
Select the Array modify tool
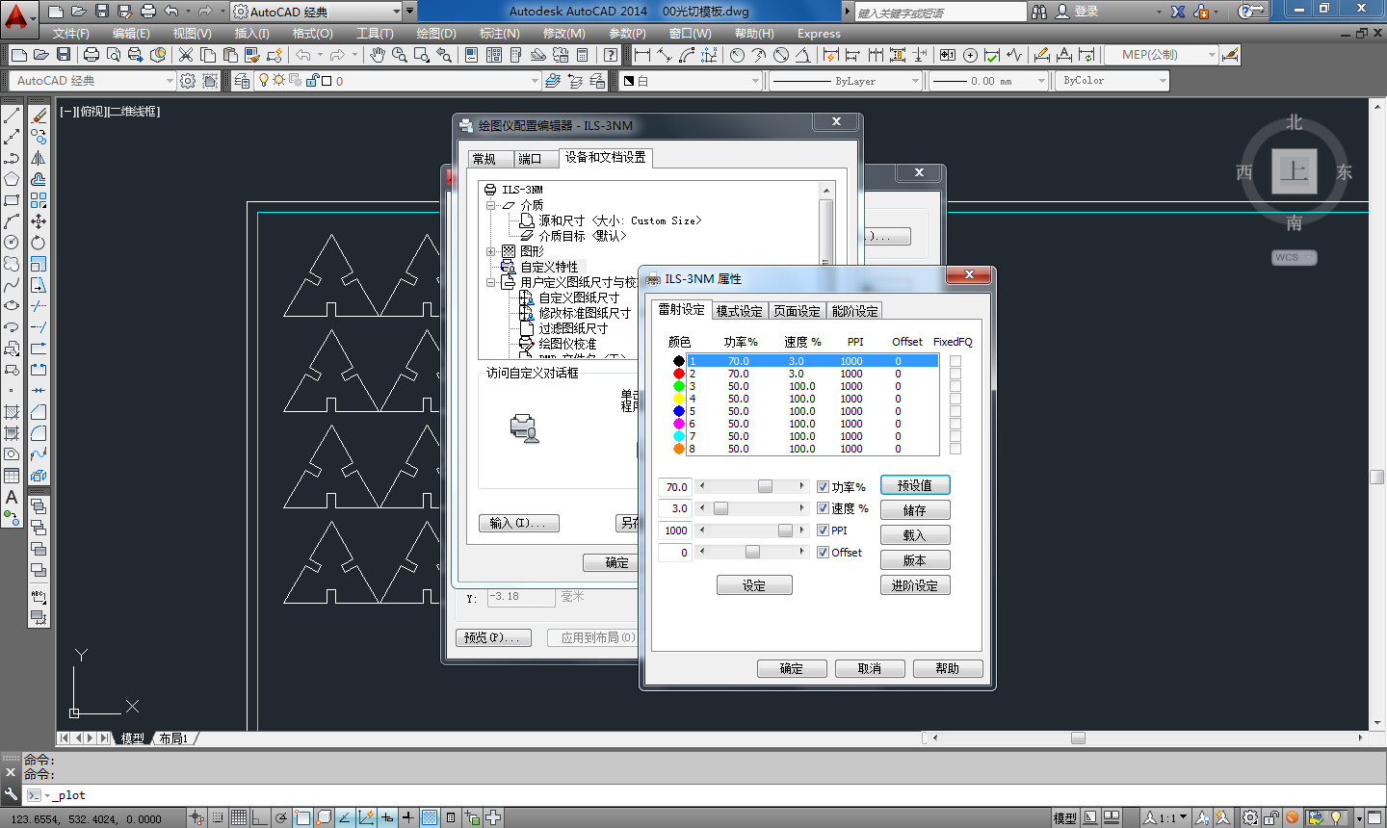(x=39, y=200)
